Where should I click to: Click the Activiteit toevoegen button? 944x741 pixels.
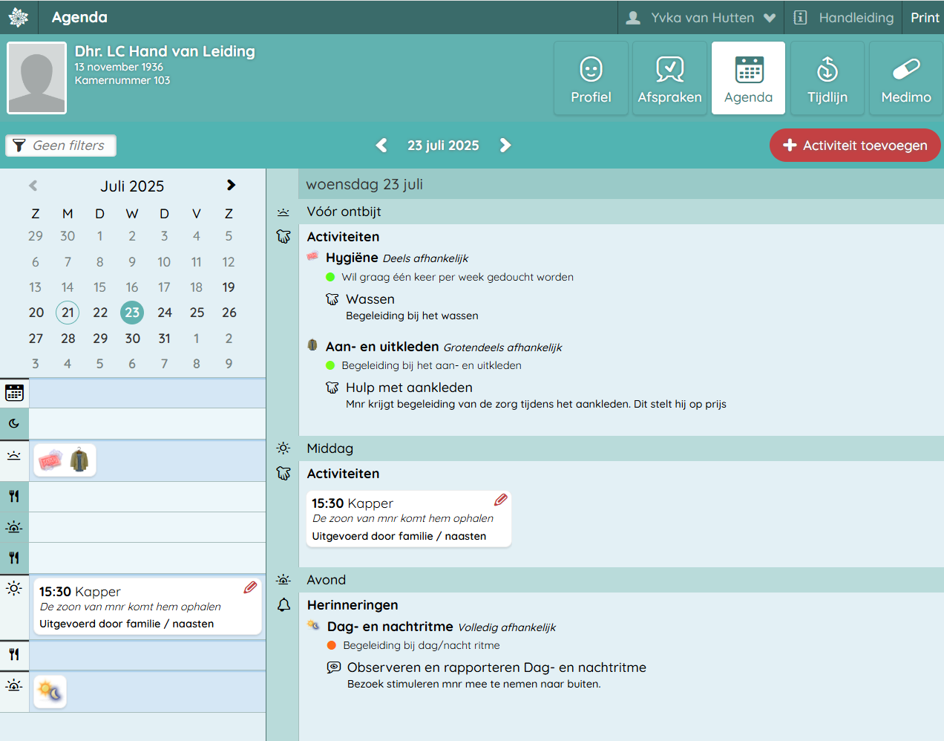click(855, 146)
